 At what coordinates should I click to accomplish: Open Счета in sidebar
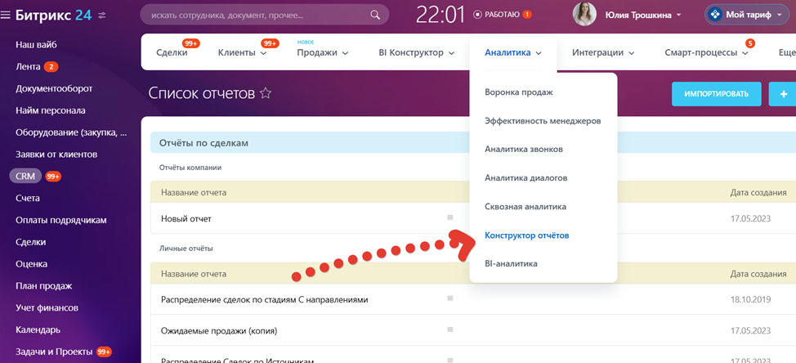click(x=28, y=198)
